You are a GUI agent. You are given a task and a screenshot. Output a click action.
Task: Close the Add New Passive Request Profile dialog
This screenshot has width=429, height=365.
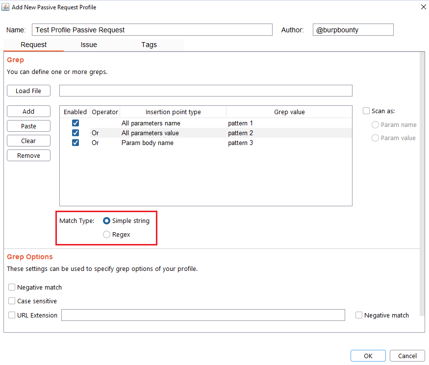pyautogui.click(x=423, y=7)
